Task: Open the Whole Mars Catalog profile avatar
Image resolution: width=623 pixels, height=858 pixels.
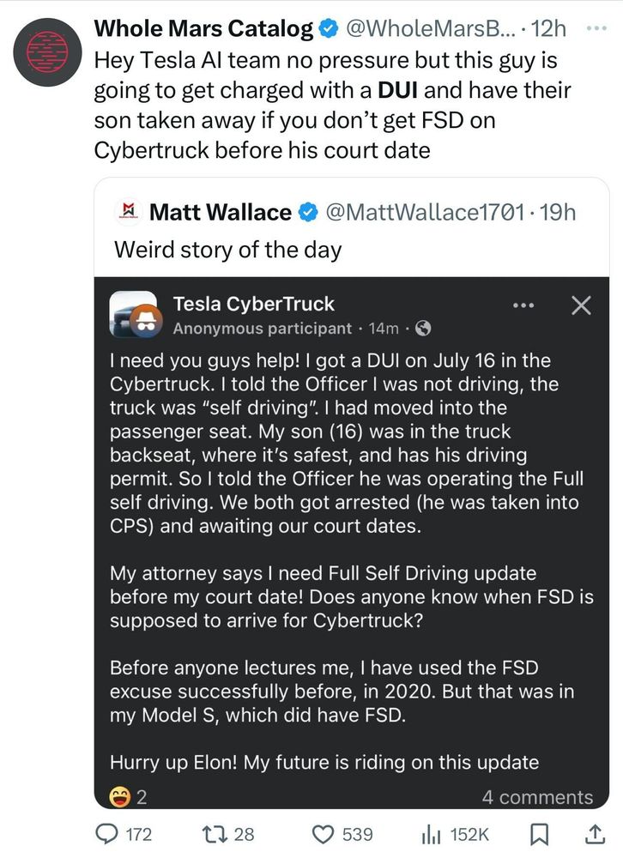Action: pos(47,52)
